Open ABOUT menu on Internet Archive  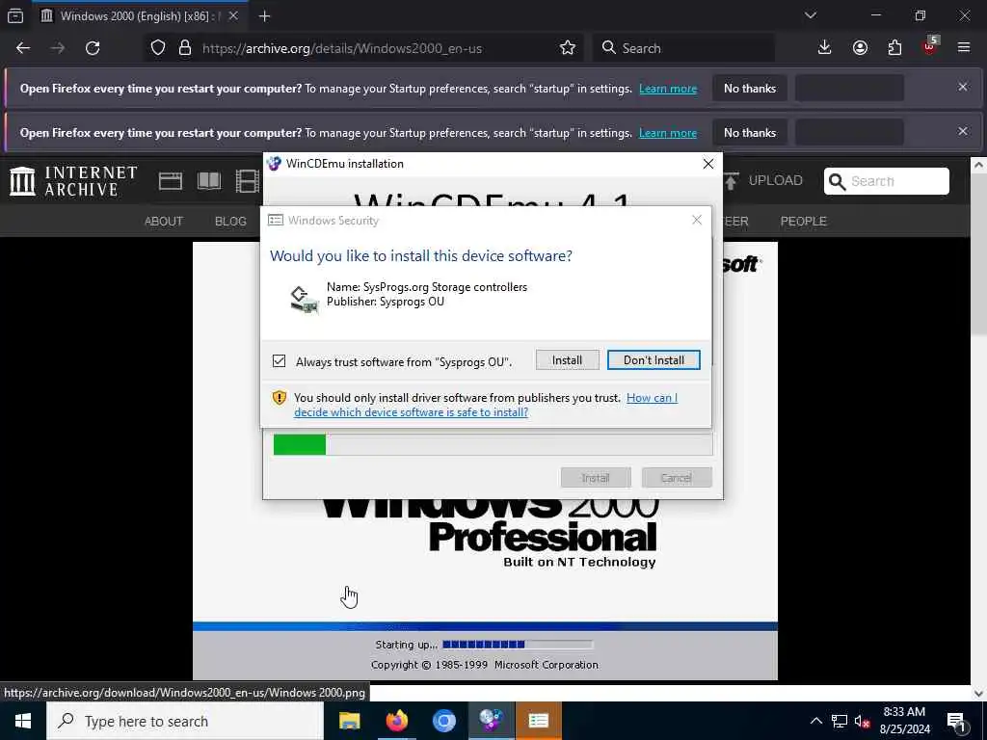[x=164, y=222]
